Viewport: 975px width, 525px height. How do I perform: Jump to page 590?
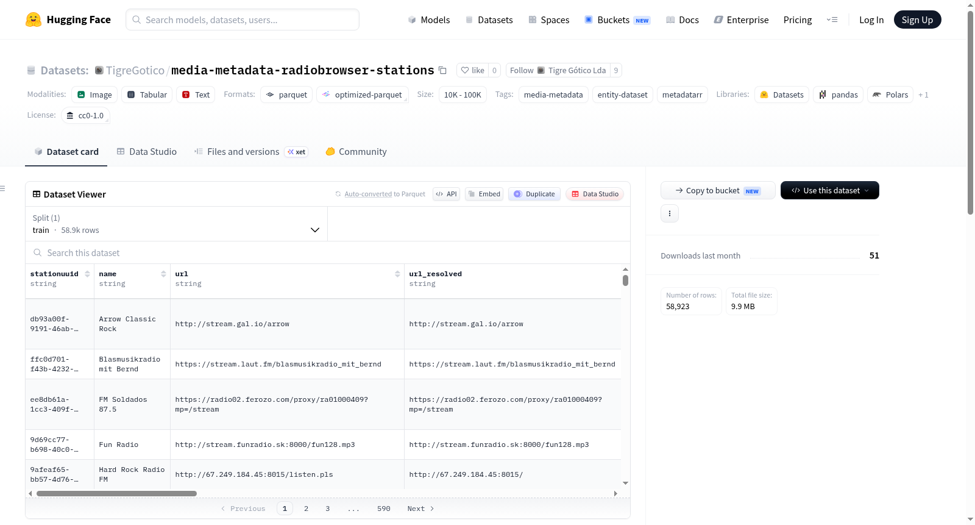383,509
